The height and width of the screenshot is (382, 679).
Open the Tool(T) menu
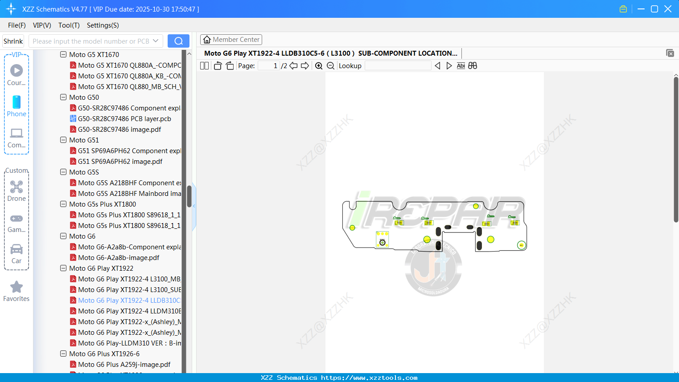69,25
